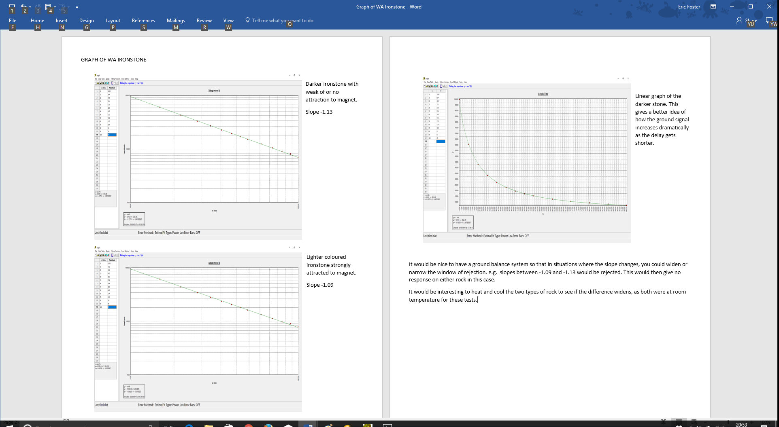Click the table icon in Quick Access Toolbar

pyautogui.click(x=48, y=7)
